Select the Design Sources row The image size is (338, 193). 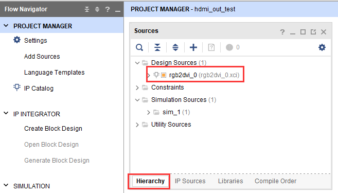point(179,63)
